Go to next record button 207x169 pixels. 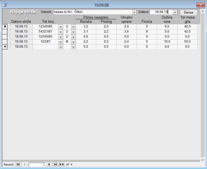49,164
